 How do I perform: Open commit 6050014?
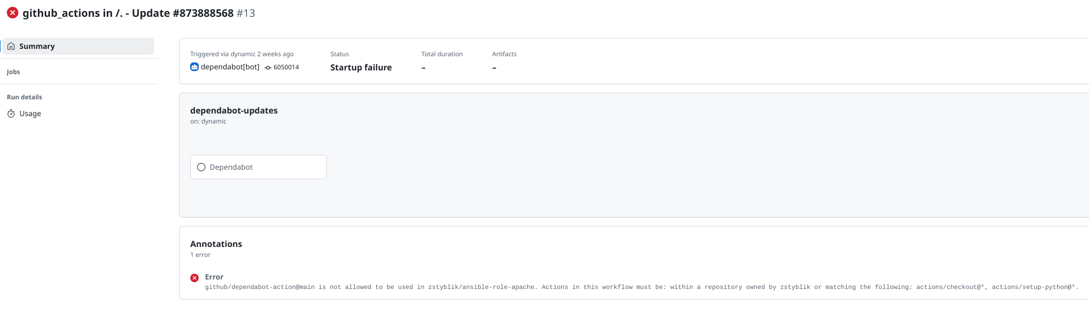coord(286,67)
